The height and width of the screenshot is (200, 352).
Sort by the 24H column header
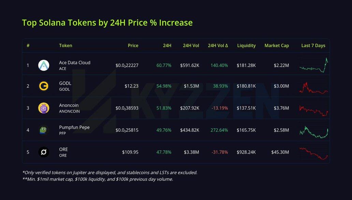[167, 45]
